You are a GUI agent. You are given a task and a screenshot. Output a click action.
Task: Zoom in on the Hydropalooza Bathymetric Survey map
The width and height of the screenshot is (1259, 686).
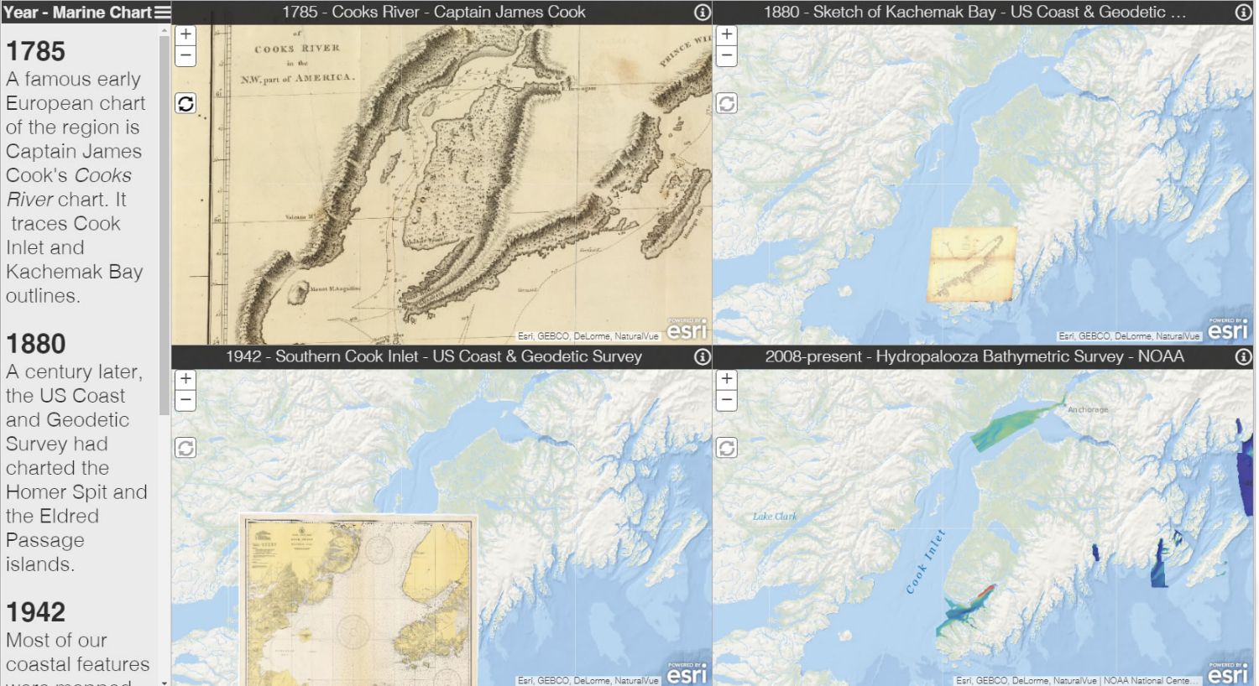point(727,379)
